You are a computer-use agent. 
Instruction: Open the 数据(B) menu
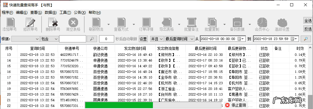[x=51, y=13]
